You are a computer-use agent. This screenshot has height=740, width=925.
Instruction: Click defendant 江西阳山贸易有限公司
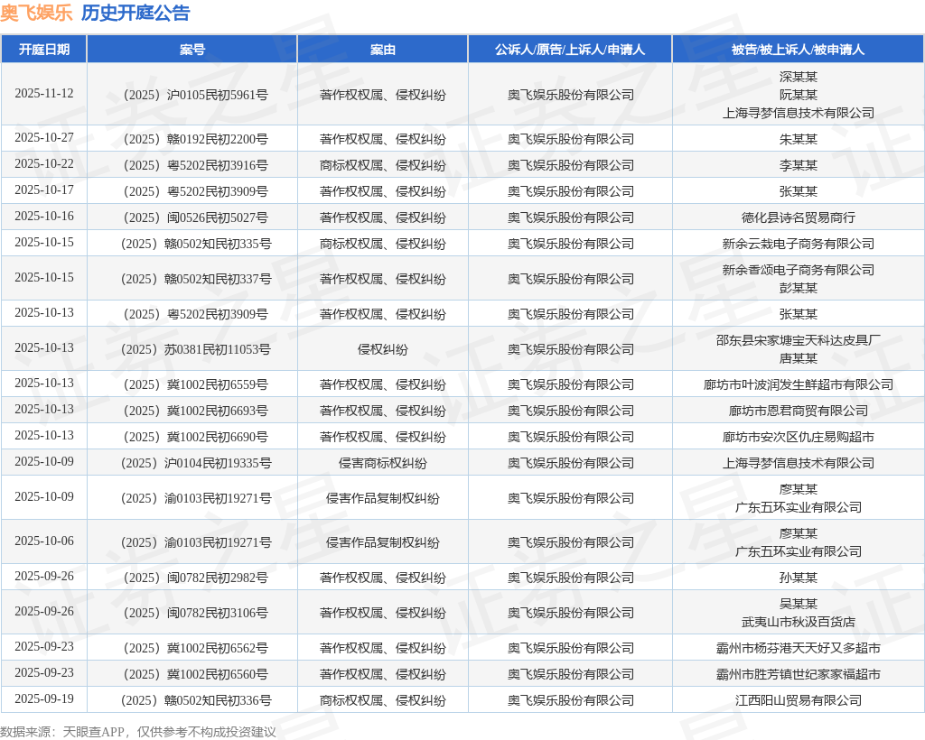coord(799,700)
